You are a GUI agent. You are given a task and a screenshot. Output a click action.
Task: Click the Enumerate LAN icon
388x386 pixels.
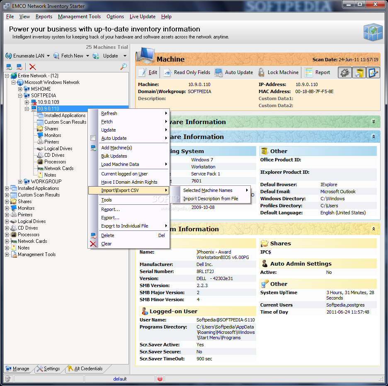[x=9, y=56]
